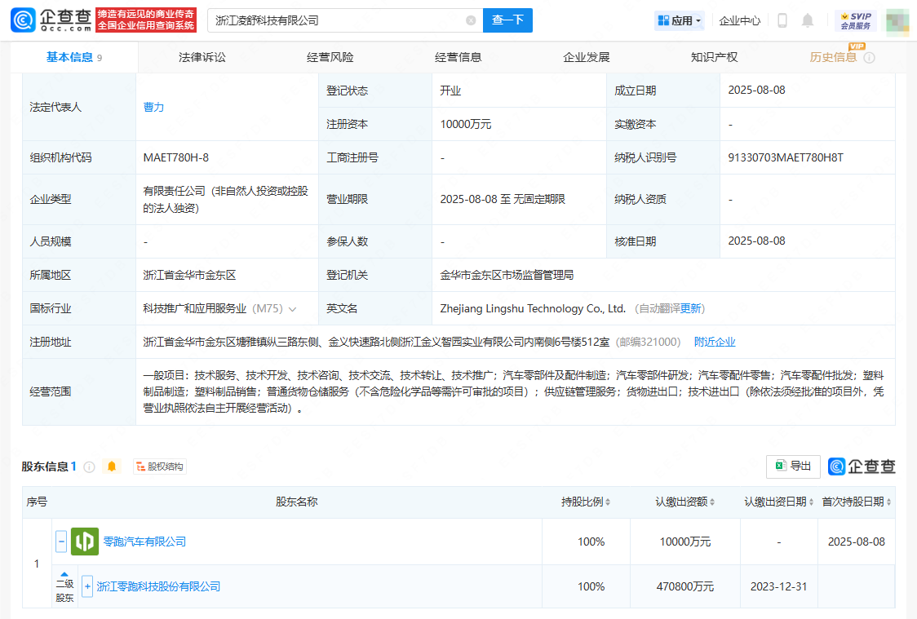Expand the 国标行业 M75 chevron
This screenshot has width=917, height=619.
292,308
